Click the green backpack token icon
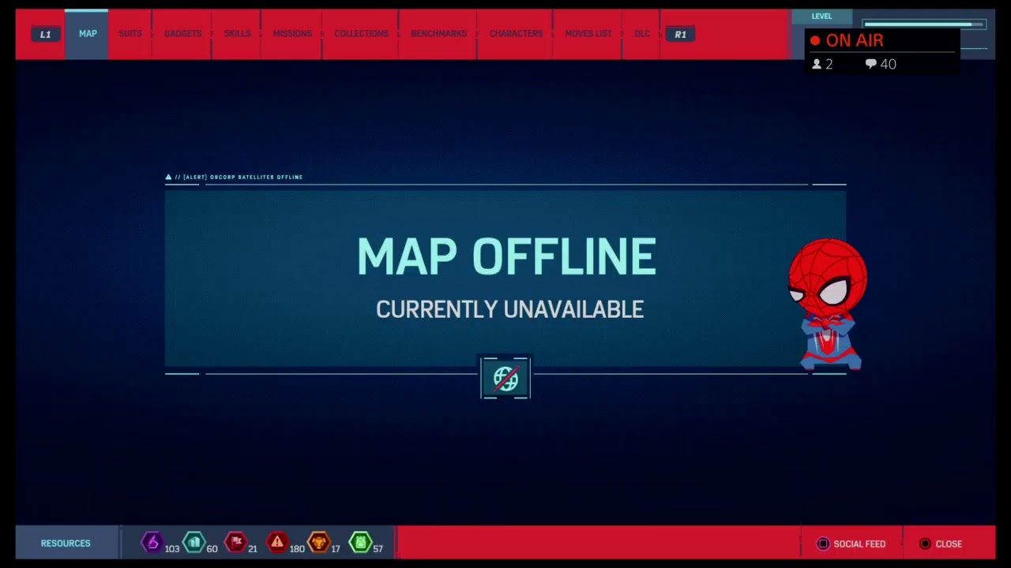Screen dimensions: 1011x568 [360, 543]
